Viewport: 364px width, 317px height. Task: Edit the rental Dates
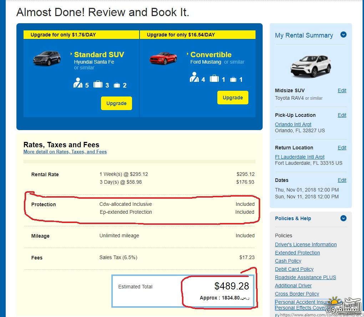[342, 180]
